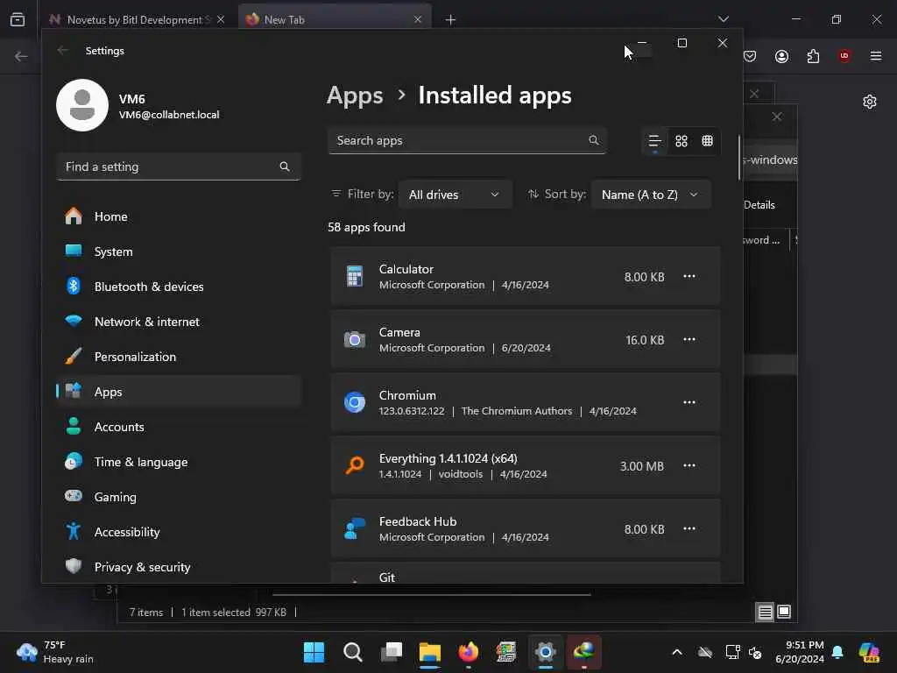The height and width of the screenshot is (673, 897).
Task: Open Firefox from taskbar
Action: point(469,652)
